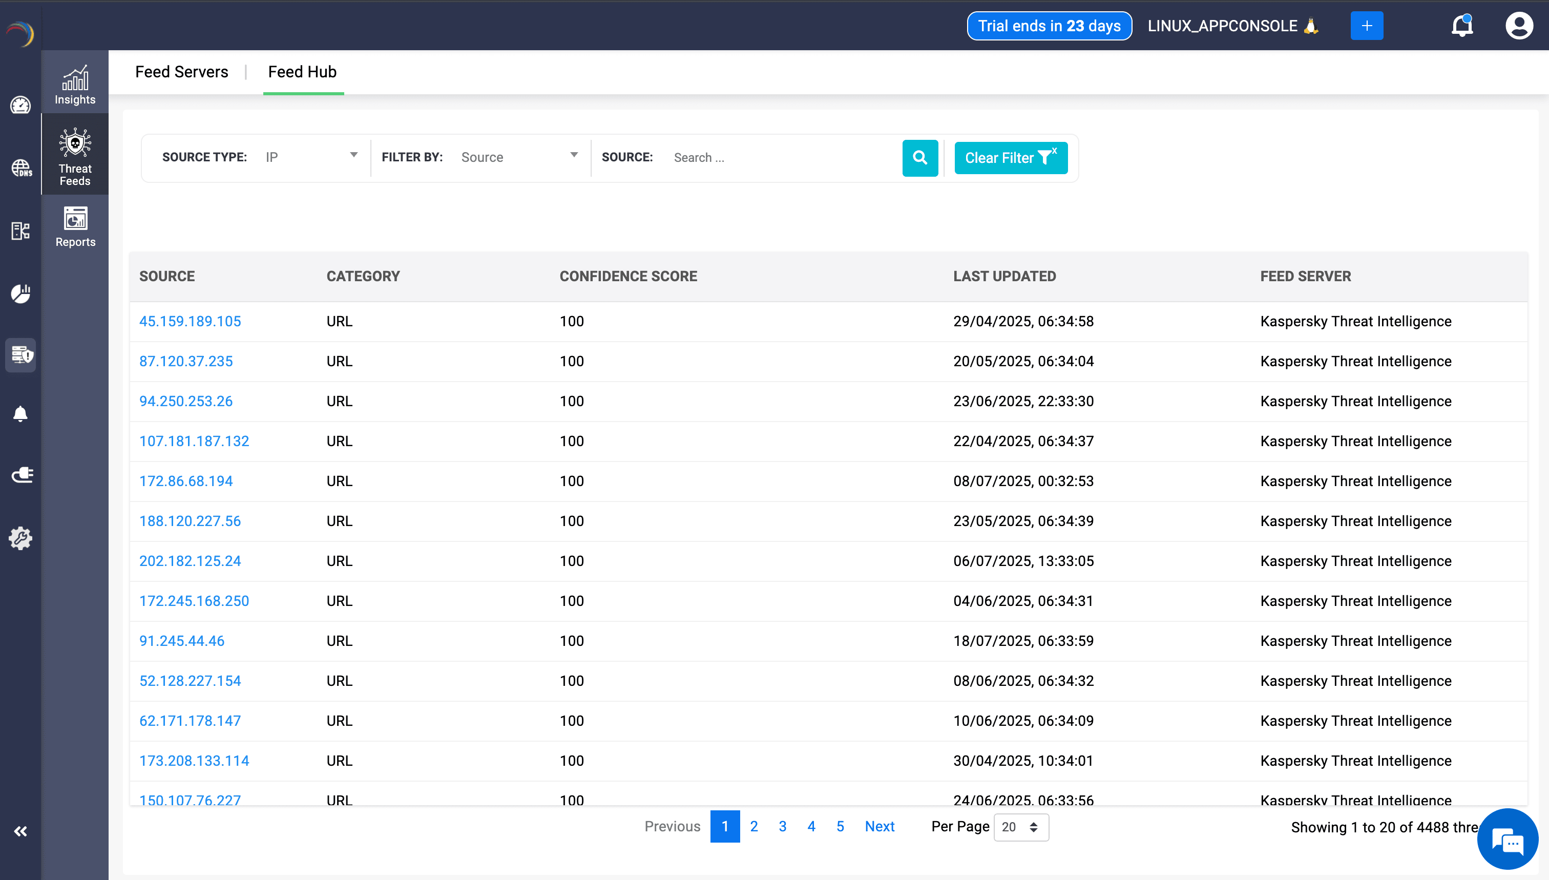Open the settings wrench-gear icon
This screenshot has height=880, width=1549.
tap(20, 538)
